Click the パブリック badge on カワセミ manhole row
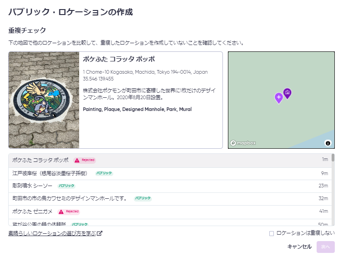The width and height of the screenshot is (343, 257). pos(143,198)
